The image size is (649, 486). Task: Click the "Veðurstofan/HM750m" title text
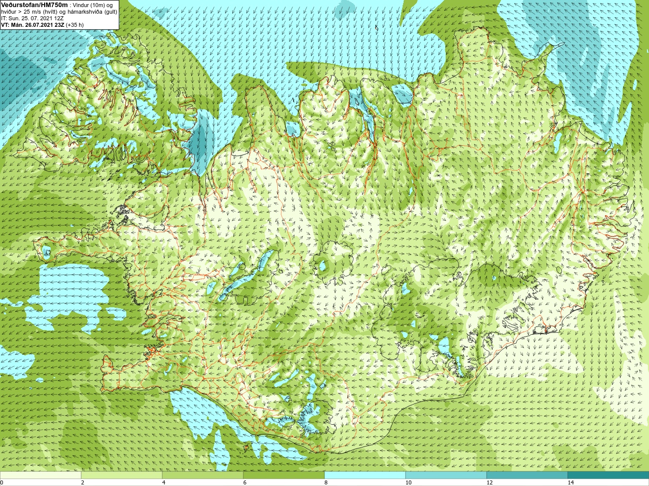click(34, 5)
